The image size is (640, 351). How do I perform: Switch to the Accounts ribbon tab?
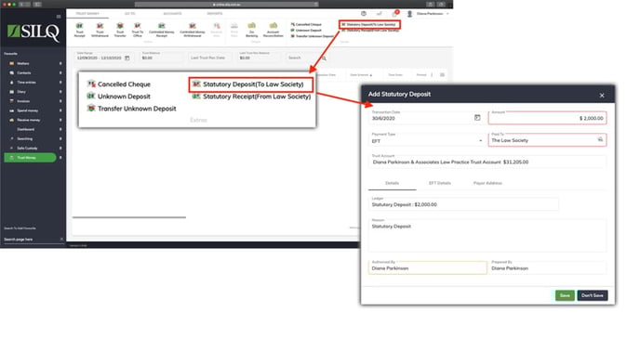173,13
